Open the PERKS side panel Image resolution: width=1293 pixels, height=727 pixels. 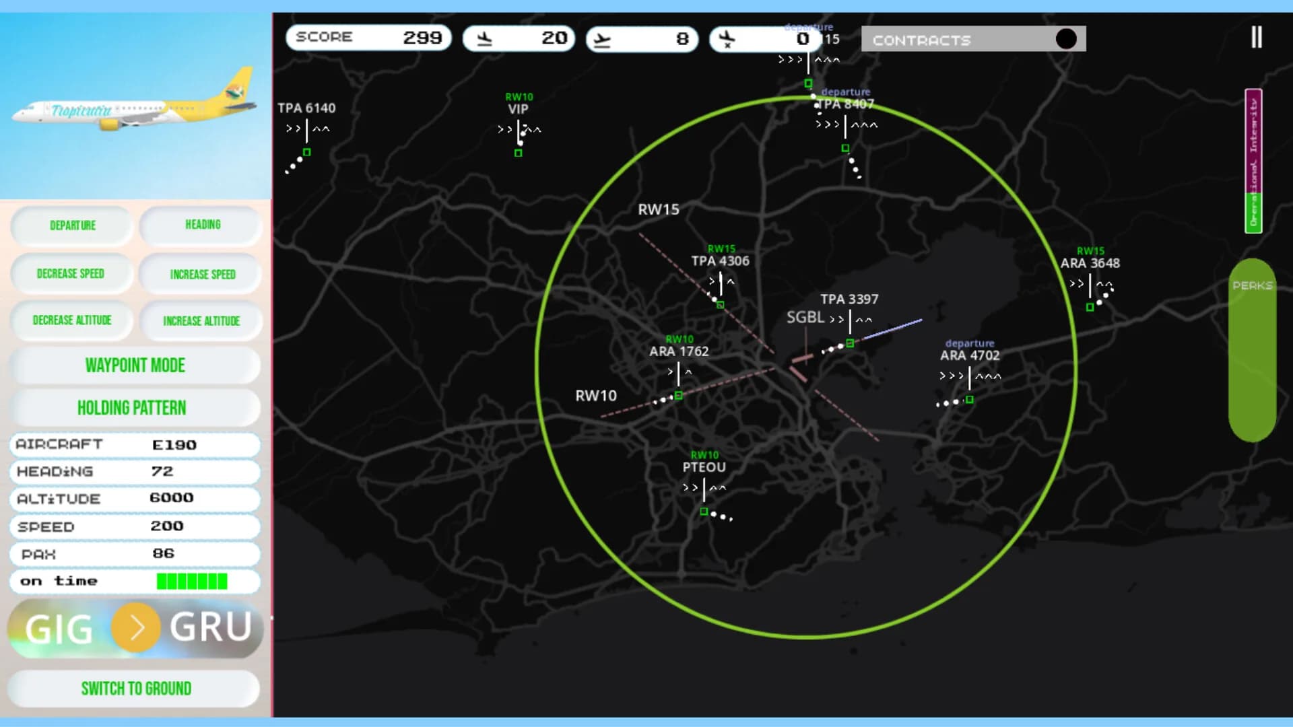1252,350
